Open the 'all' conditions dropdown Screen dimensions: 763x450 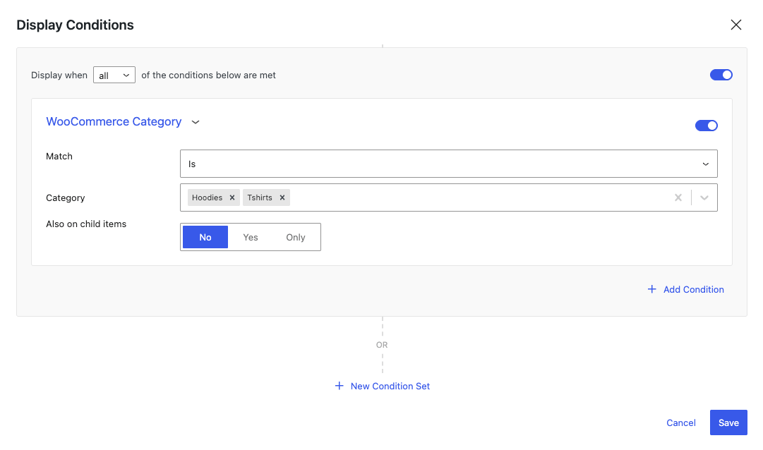(x=114, y=75)
